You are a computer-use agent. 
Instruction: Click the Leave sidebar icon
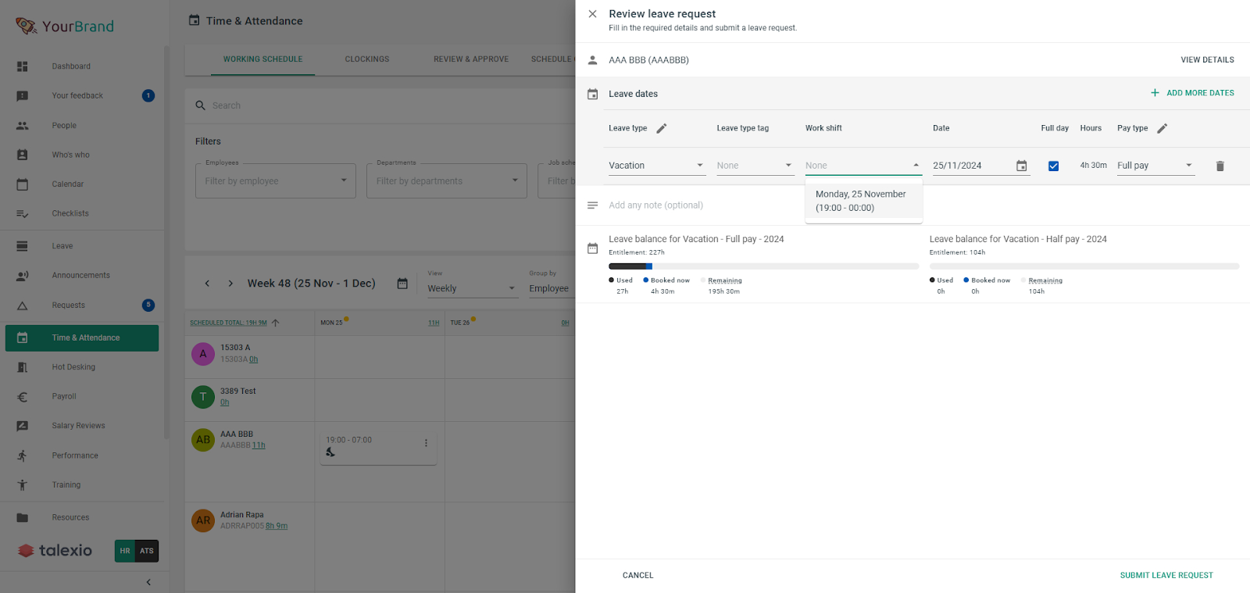[x=23, y=246]
